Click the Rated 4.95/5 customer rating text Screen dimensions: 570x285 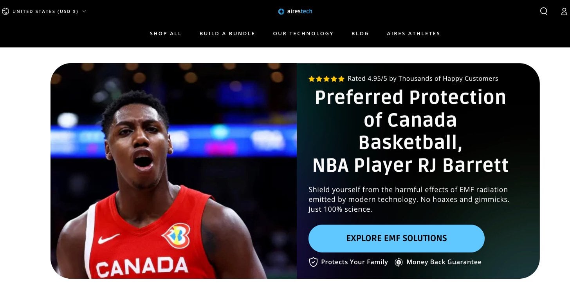[x=423, y=79]
